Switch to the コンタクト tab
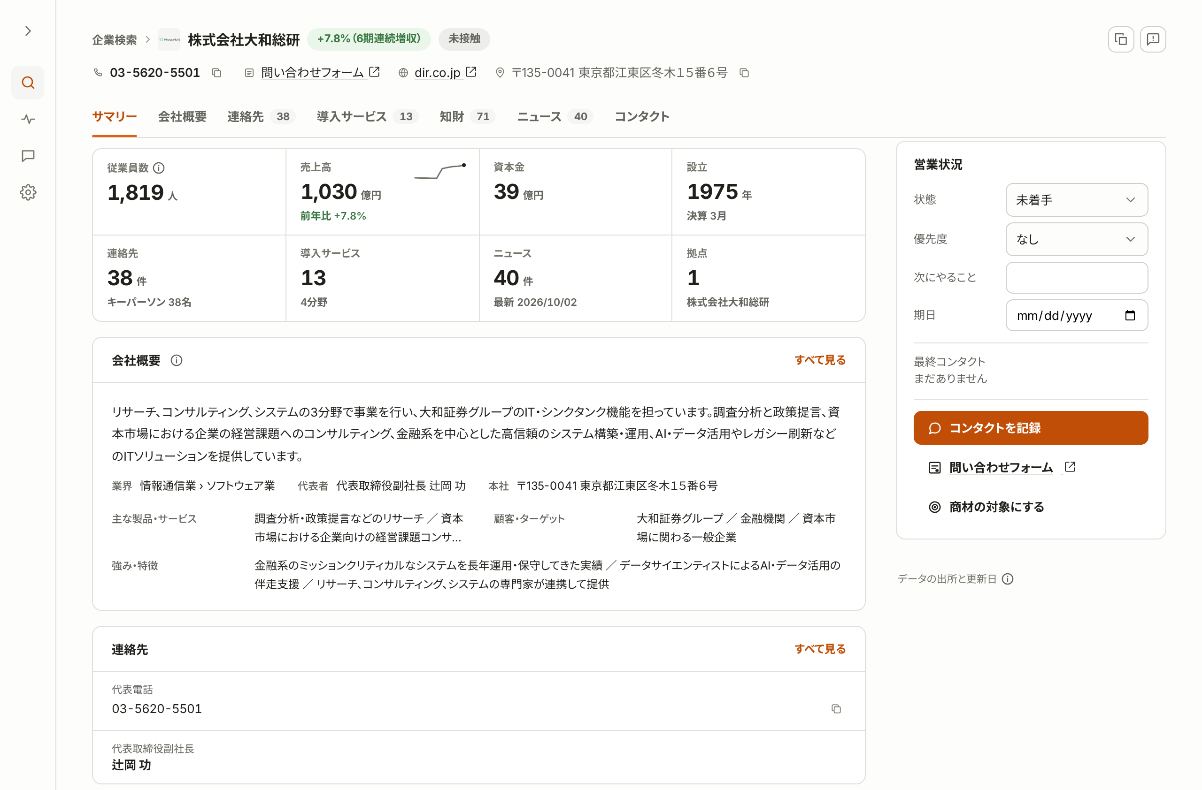 point(642,117)
